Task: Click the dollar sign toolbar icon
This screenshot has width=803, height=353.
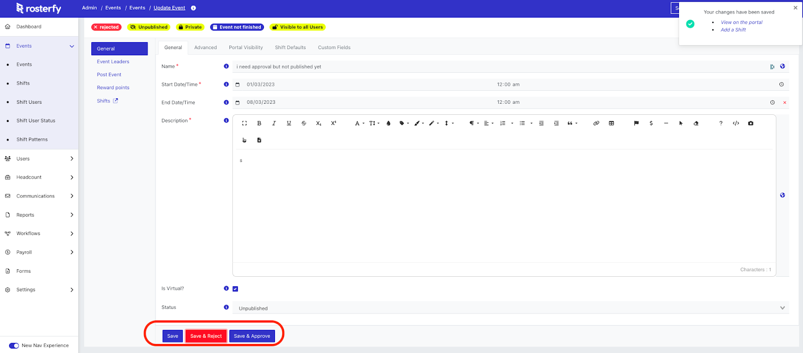Action: tap(651, 123)
